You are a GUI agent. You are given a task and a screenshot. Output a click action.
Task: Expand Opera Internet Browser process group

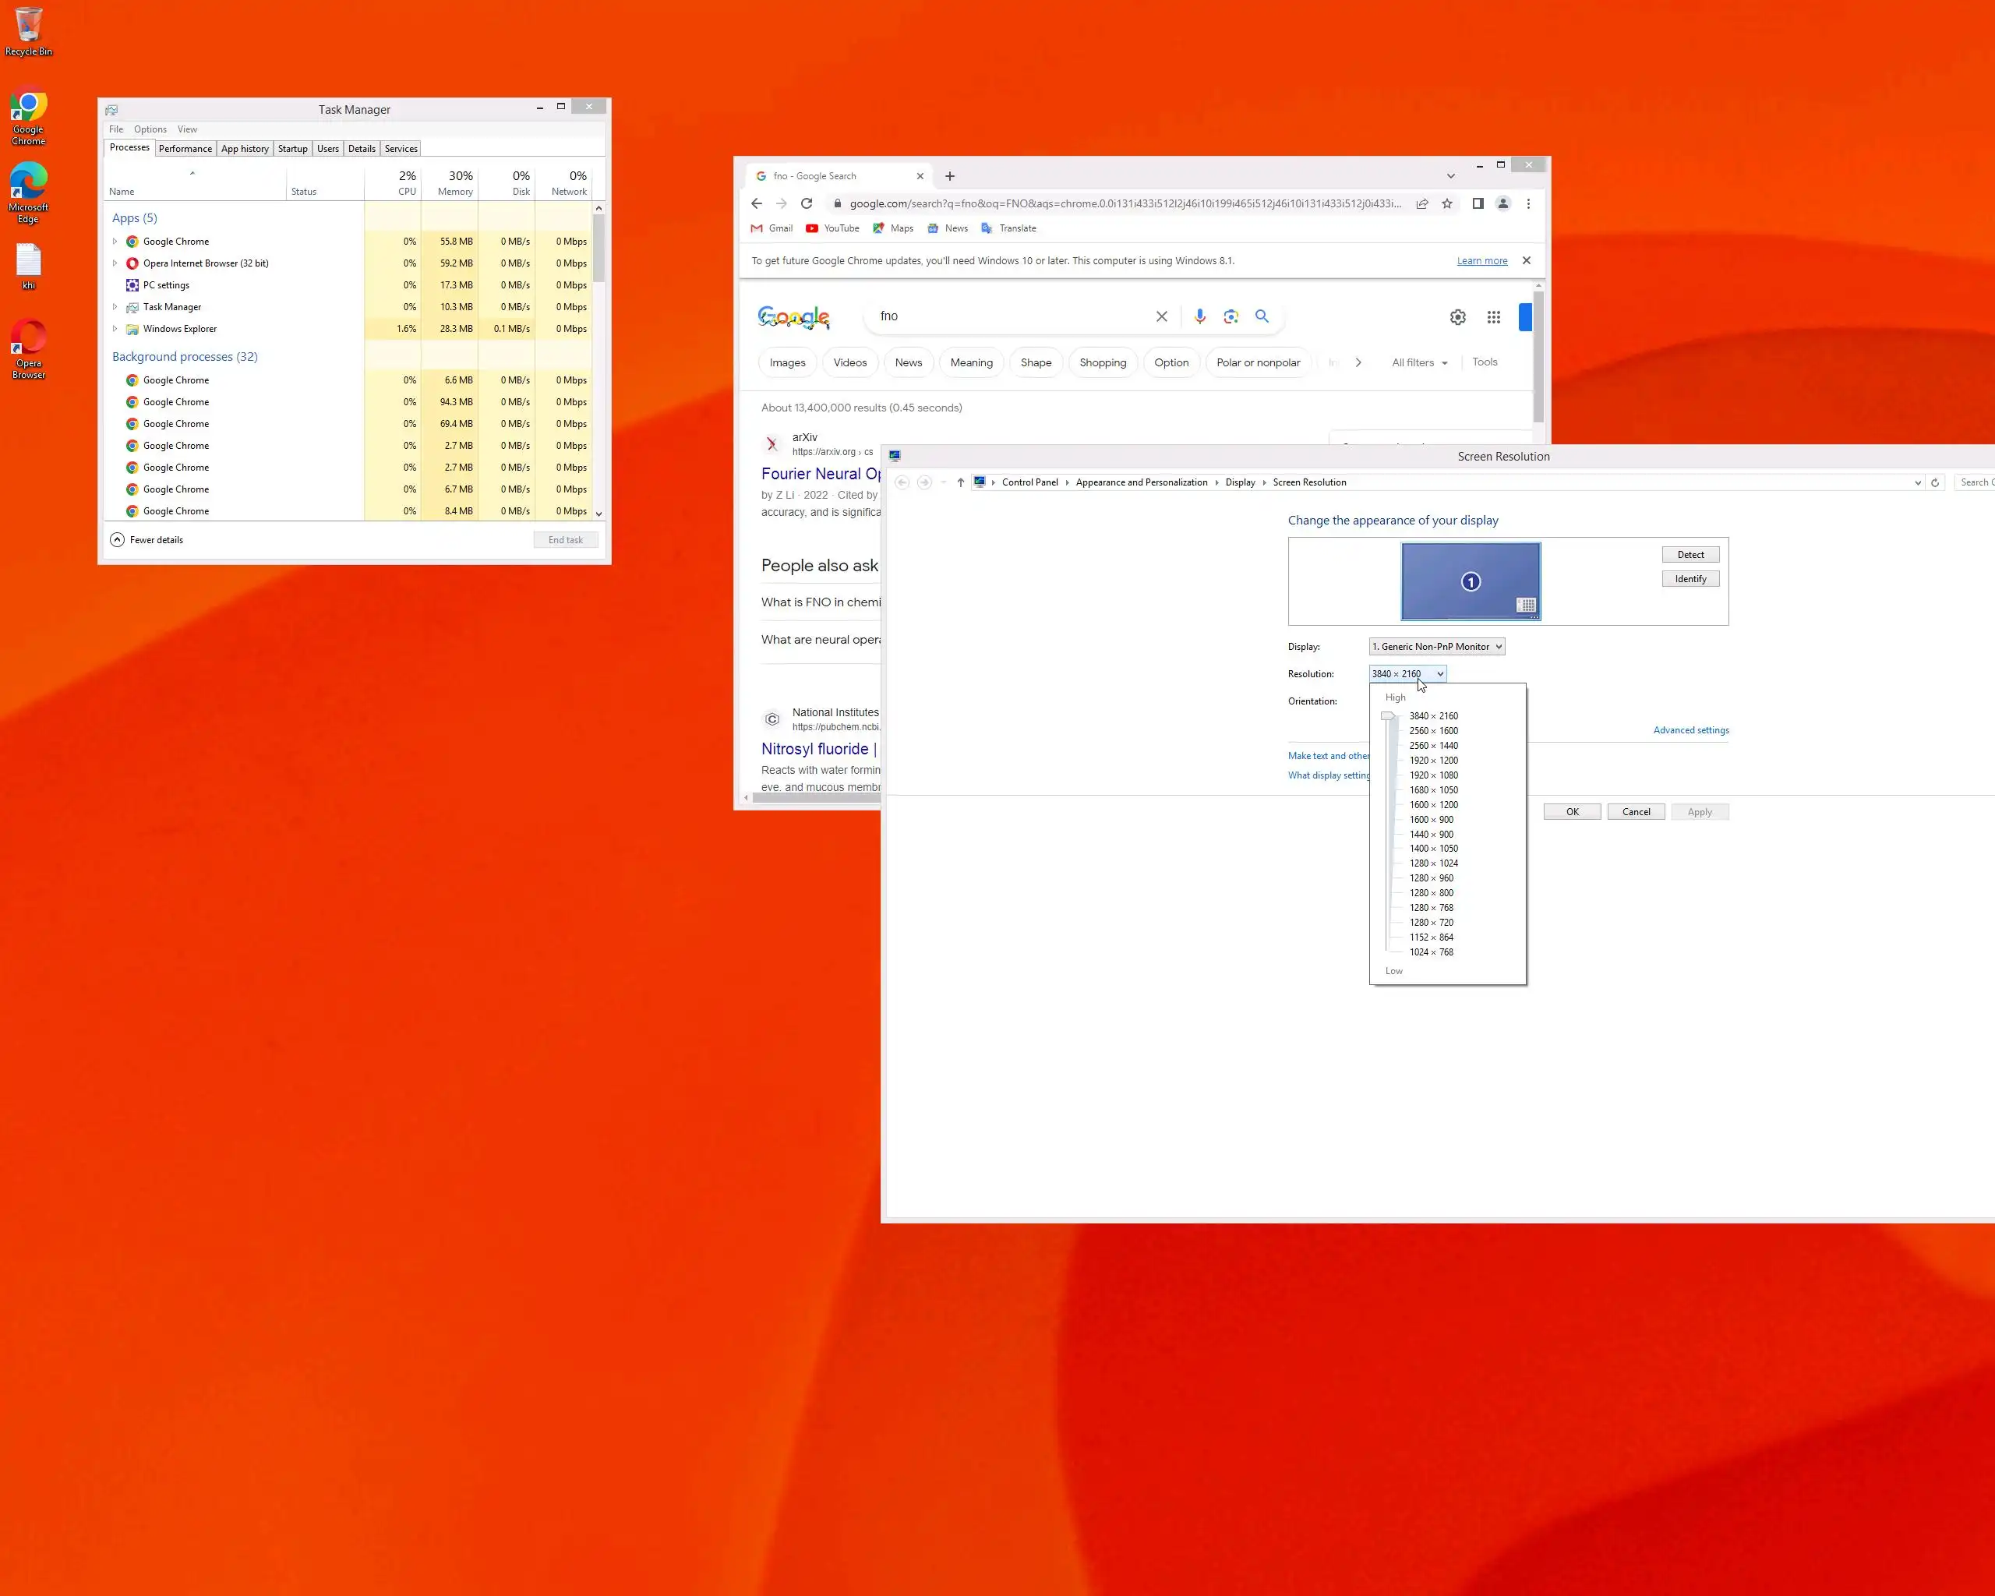pyautogui.click(x=115, y=263)
